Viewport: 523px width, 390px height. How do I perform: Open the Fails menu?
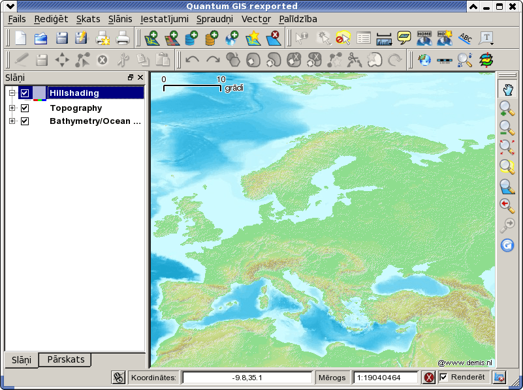(17, 19)
